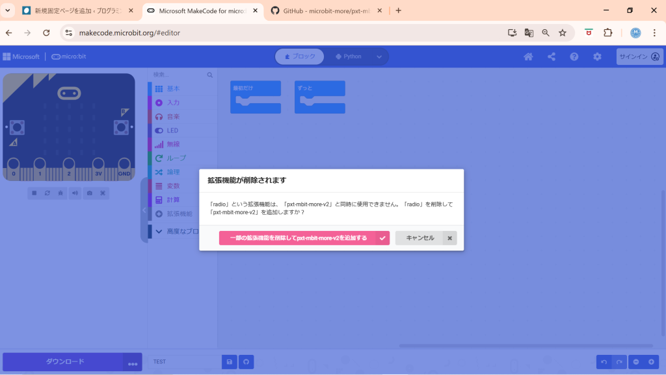Screen dimensions: 666x375
Task: Click the TEST project name field
Action: pos(185,362)
